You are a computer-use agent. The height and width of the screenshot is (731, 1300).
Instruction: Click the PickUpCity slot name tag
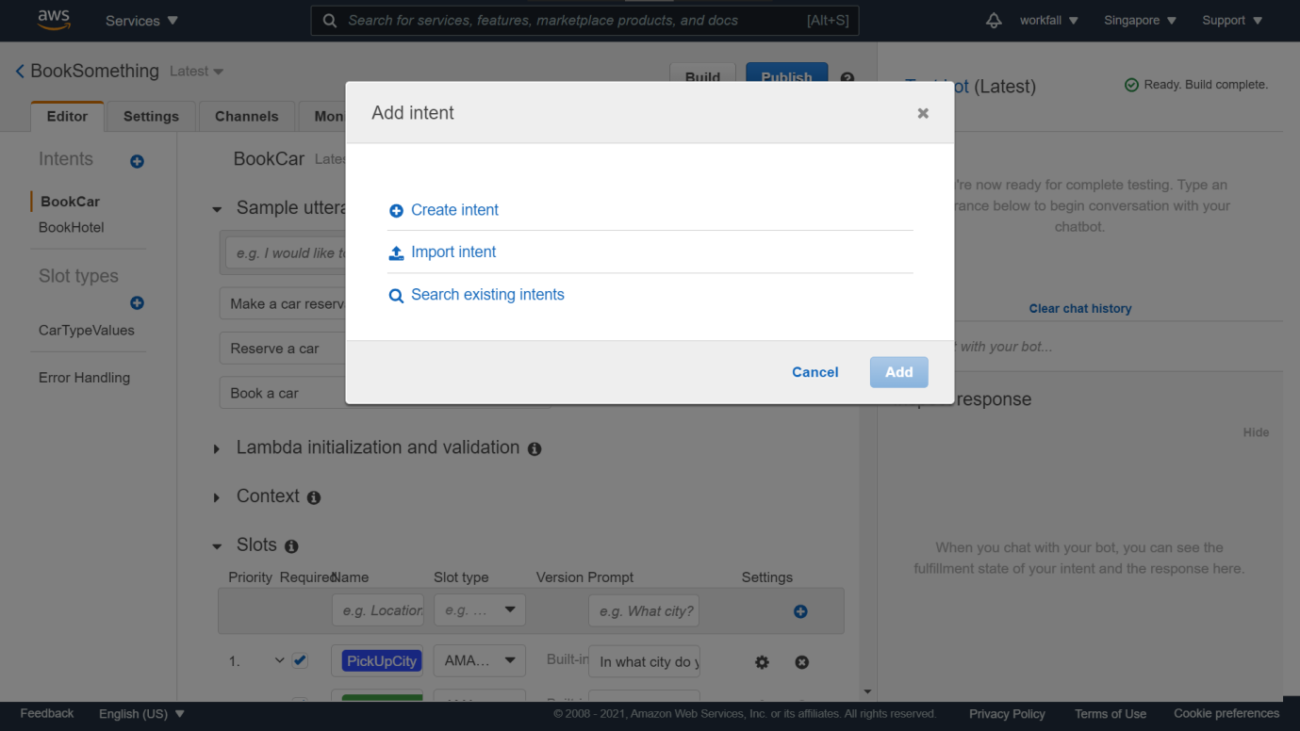coord(382,661)
